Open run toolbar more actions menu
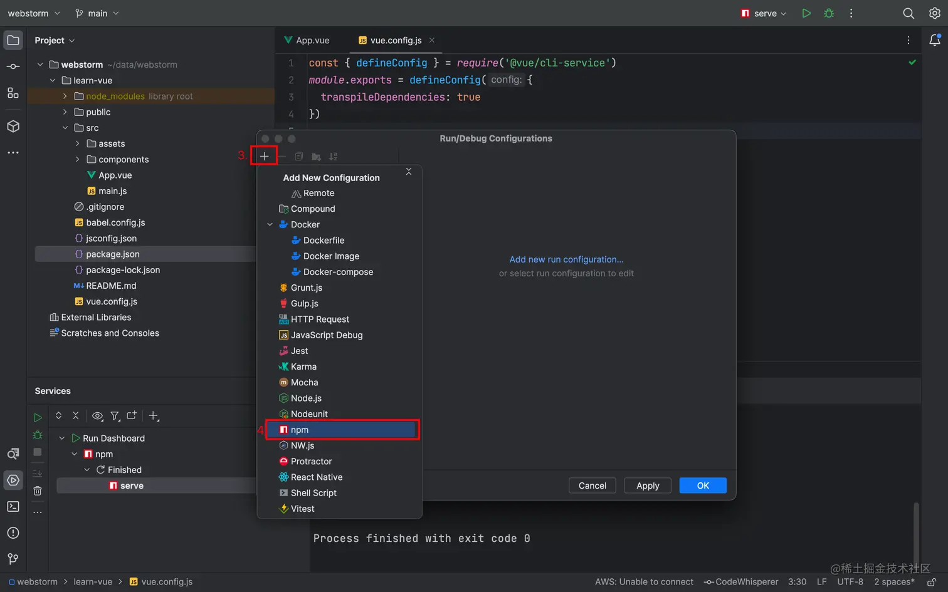948x592 pixels. [851, 13]
